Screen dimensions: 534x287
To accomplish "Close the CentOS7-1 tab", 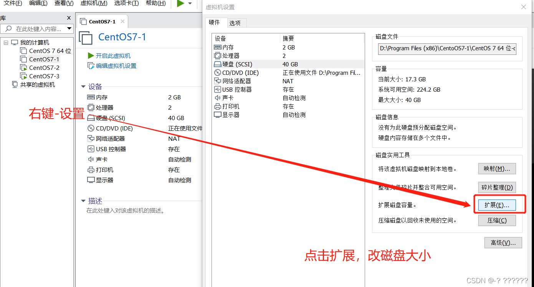I will tap(122, 21).
